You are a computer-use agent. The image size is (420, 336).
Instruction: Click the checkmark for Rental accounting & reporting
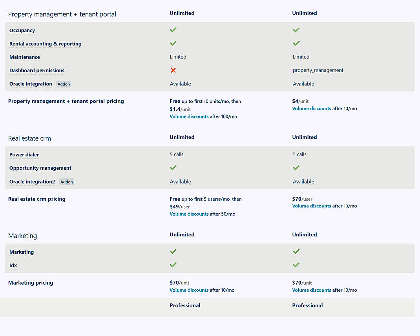[x=173, y=43]
